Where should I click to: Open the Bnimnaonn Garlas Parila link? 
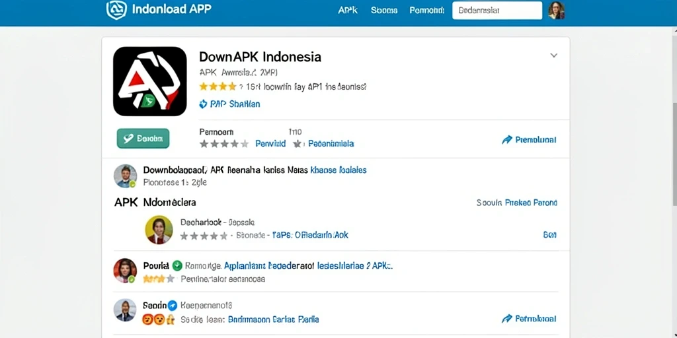point(273,320)
